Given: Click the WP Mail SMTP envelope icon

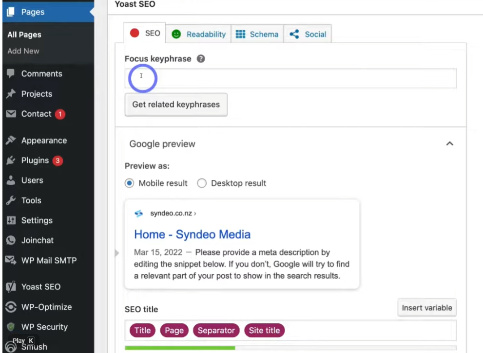Looking at the screenshot, I should point(11,260).
